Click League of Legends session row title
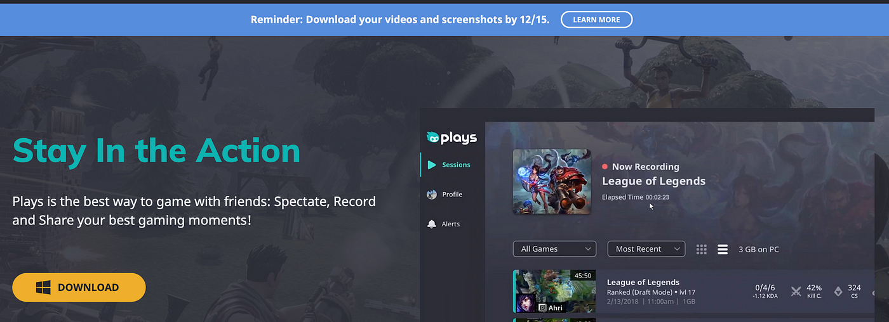 coord(643,282)
